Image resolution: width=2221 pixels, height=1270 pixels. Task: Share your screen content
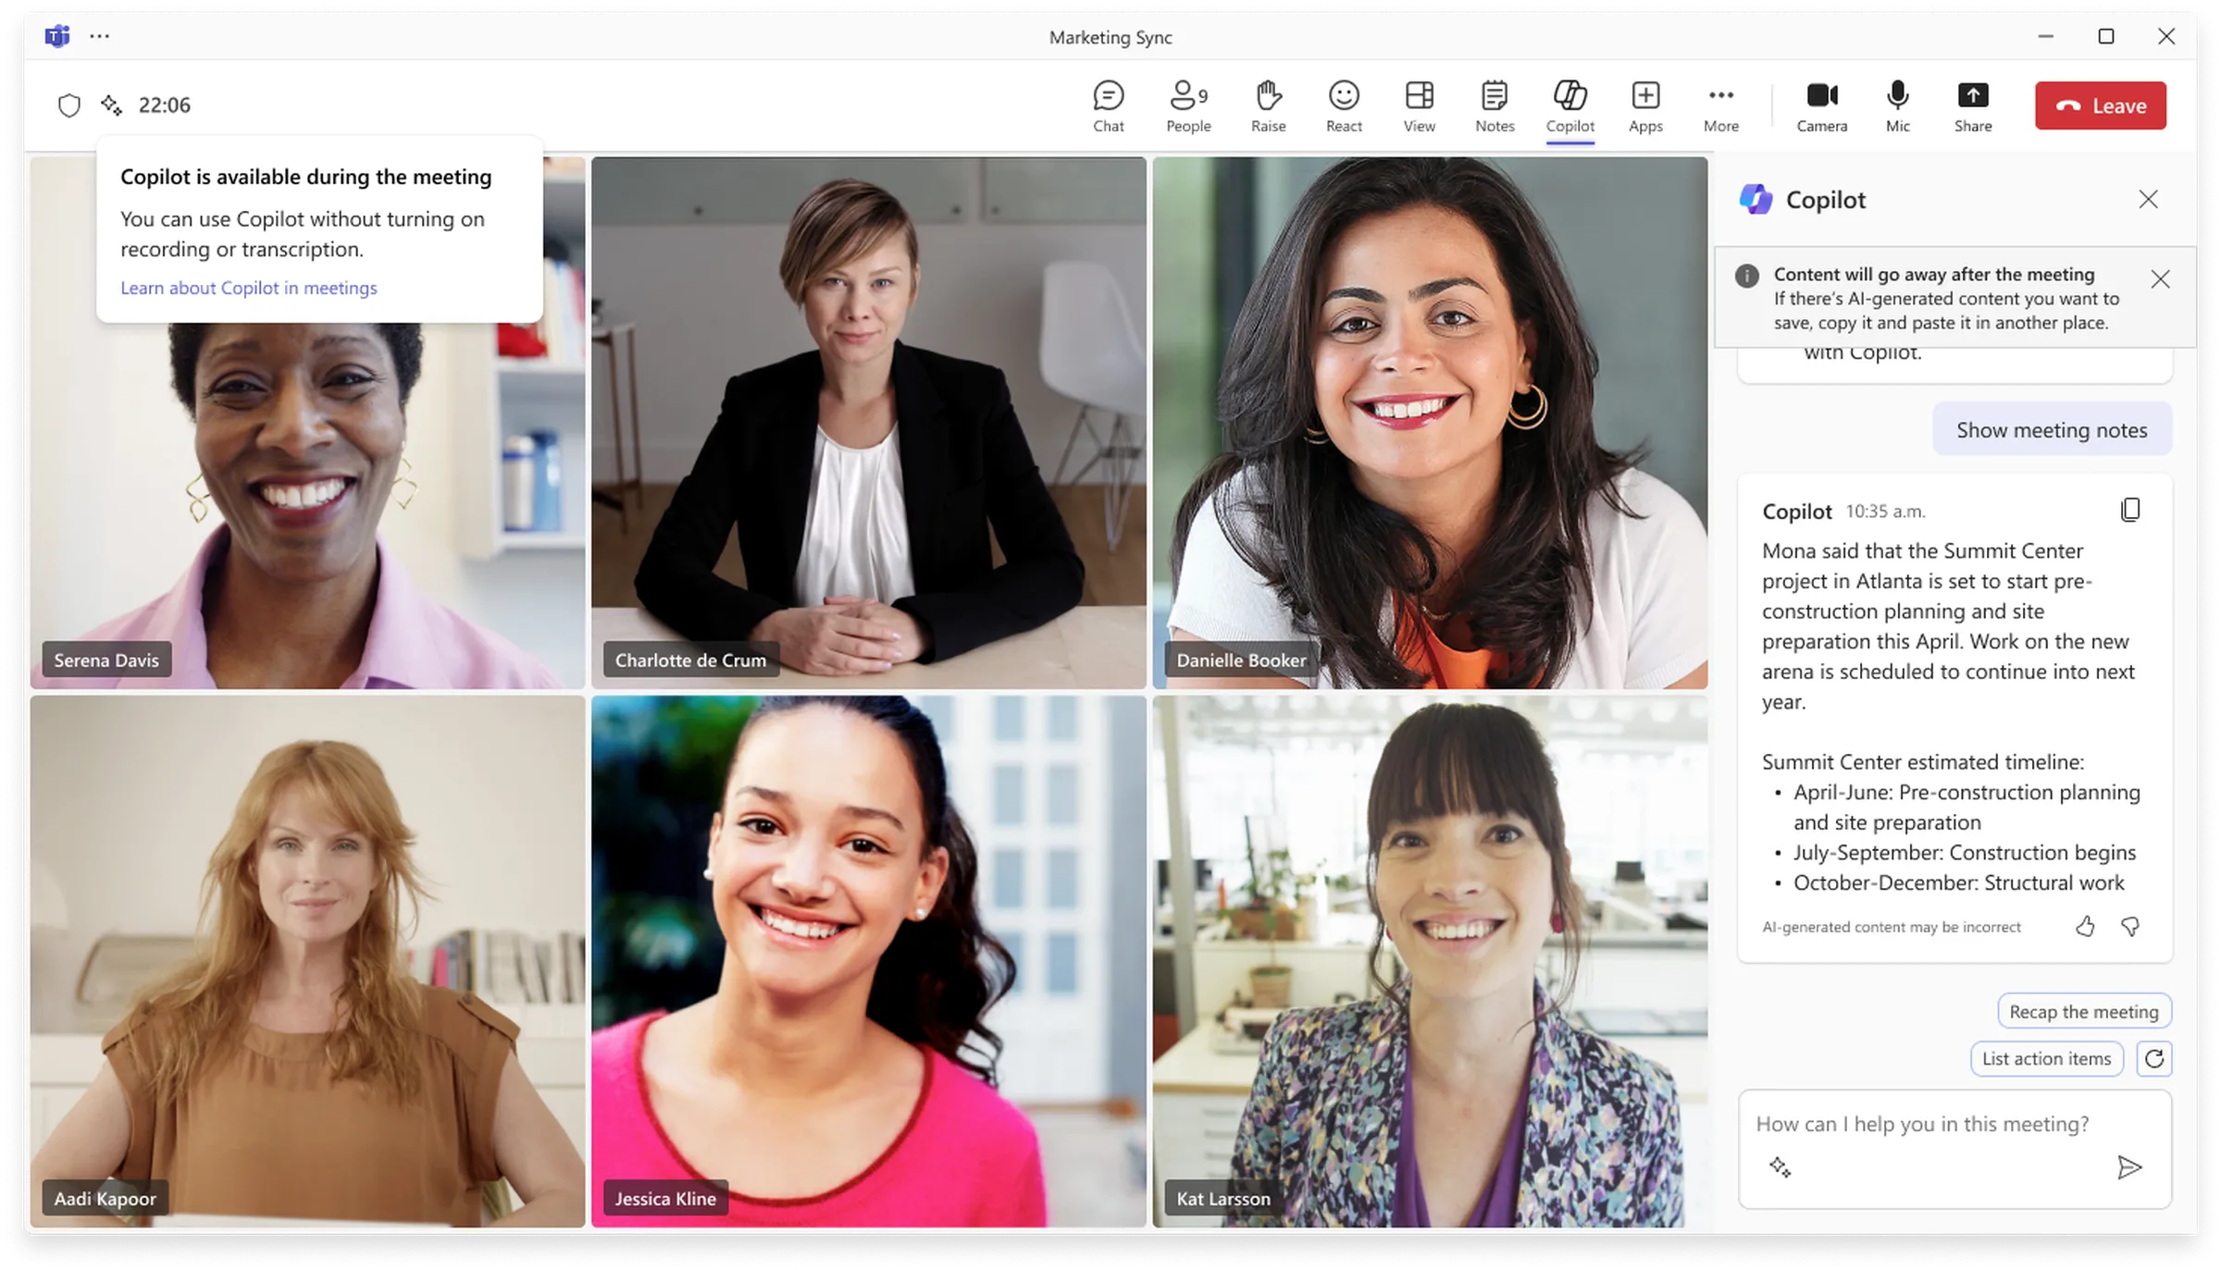[x=1972, y=106]
